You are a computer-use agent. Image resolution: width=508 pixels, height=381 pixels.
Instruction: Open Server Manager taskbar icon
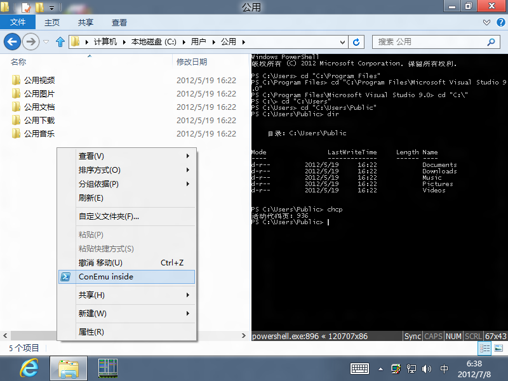pyautogui.click(x=108, y=368)
